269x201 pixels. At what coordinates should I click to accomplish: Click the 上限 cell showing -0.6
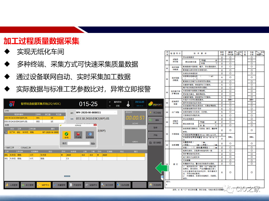click(x=85, y=155)
